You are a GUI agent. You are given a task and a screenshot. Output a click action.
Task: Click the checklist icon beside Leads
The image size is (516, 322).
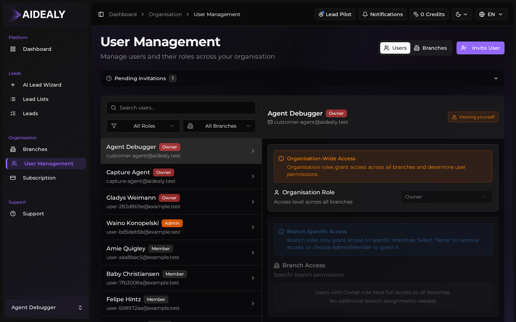(x=13, y=113)
